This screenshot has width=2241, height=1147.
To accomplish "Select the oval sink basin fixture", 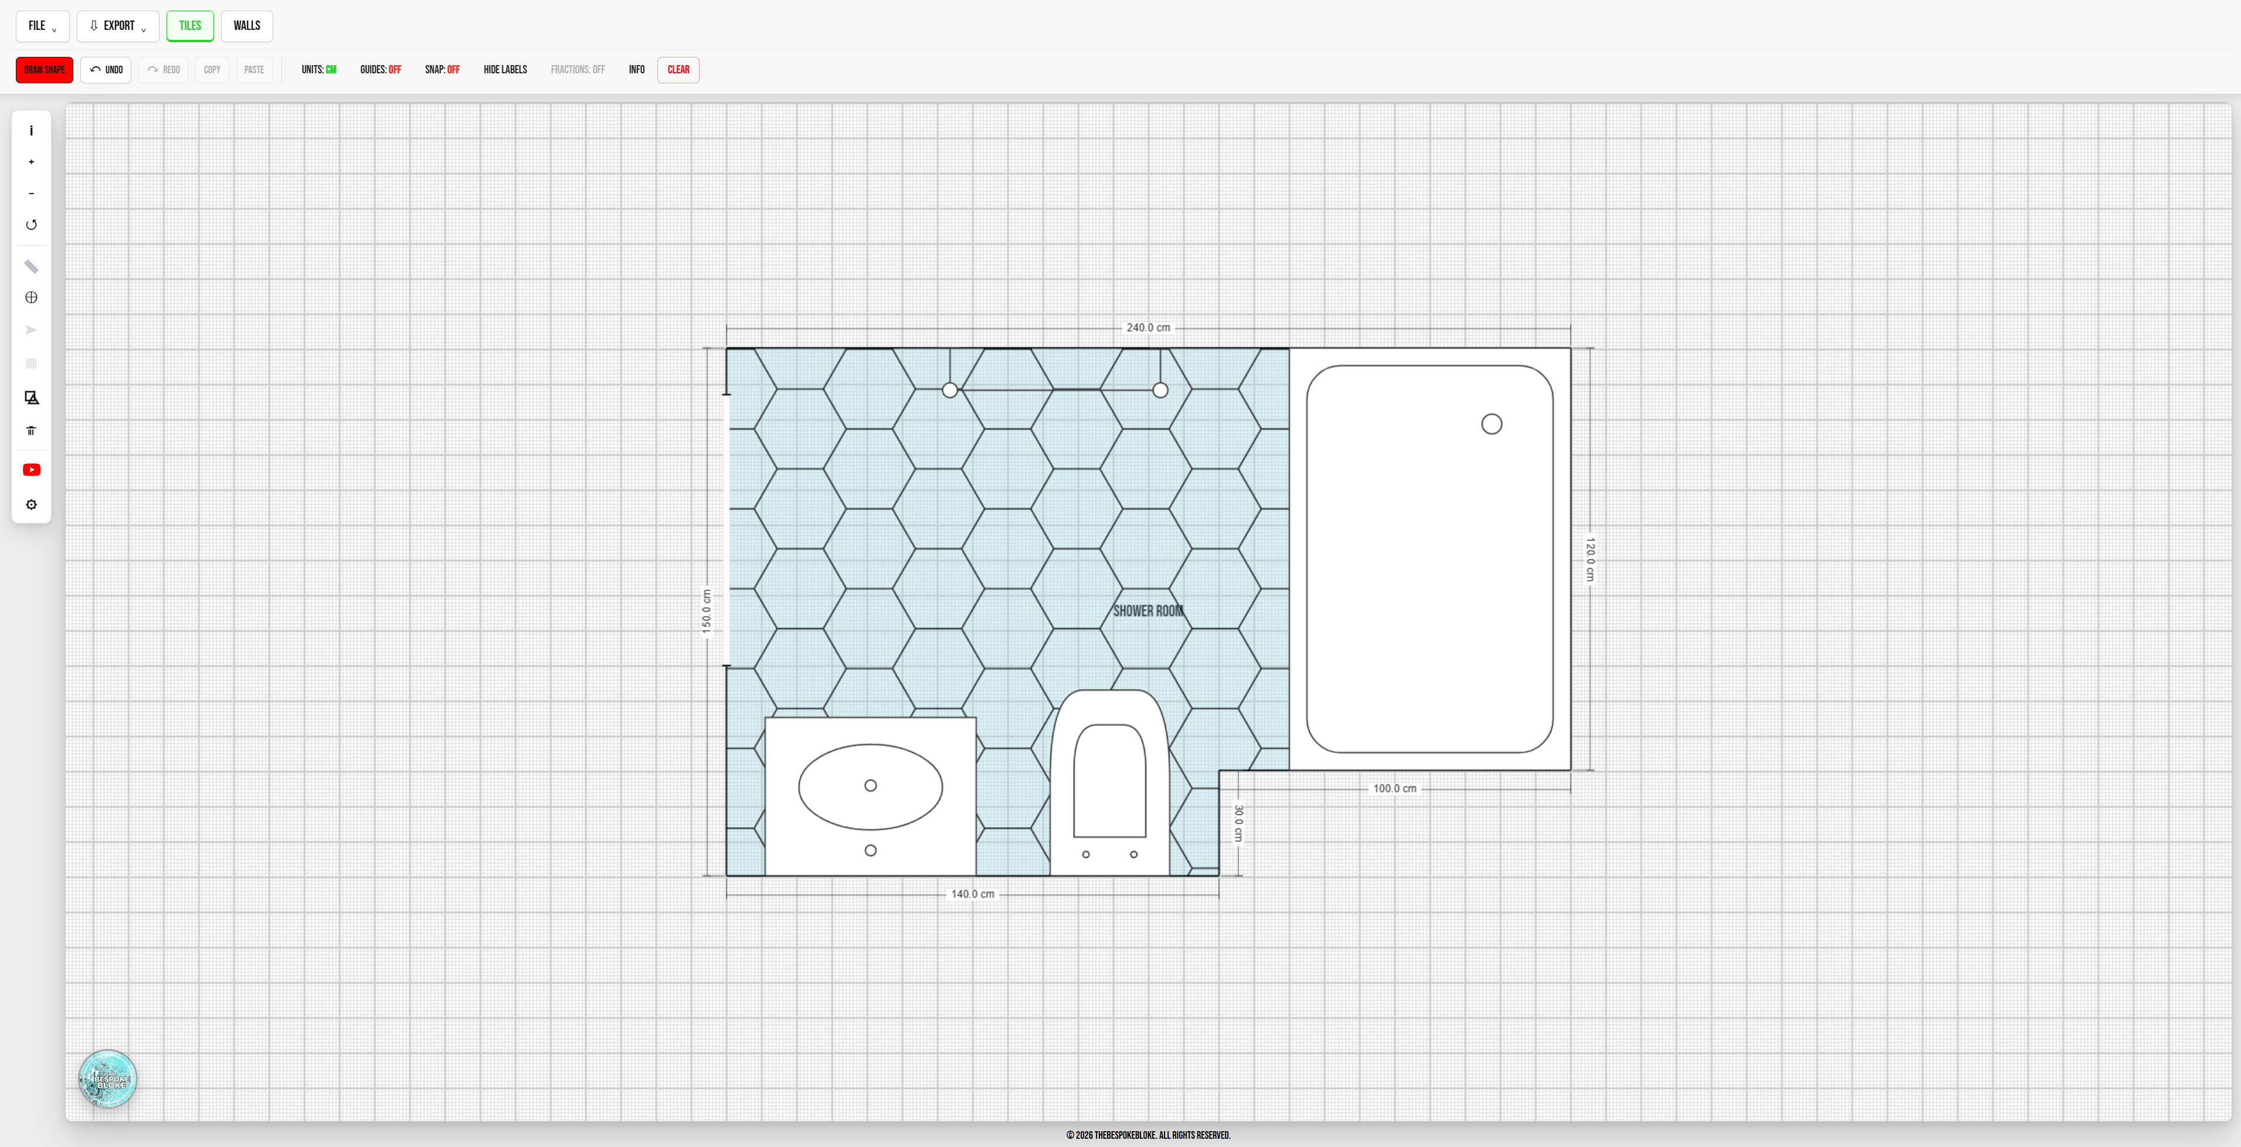I will coord(870,787).
